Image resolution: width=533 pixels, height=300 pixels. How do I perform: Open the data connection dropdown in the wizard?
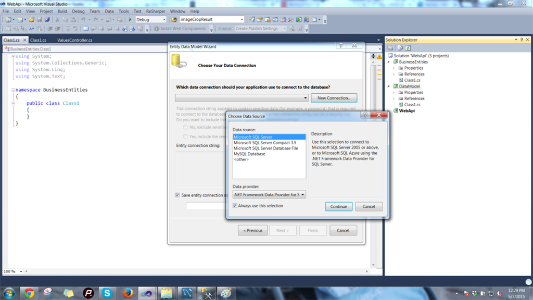pos(305,98)
